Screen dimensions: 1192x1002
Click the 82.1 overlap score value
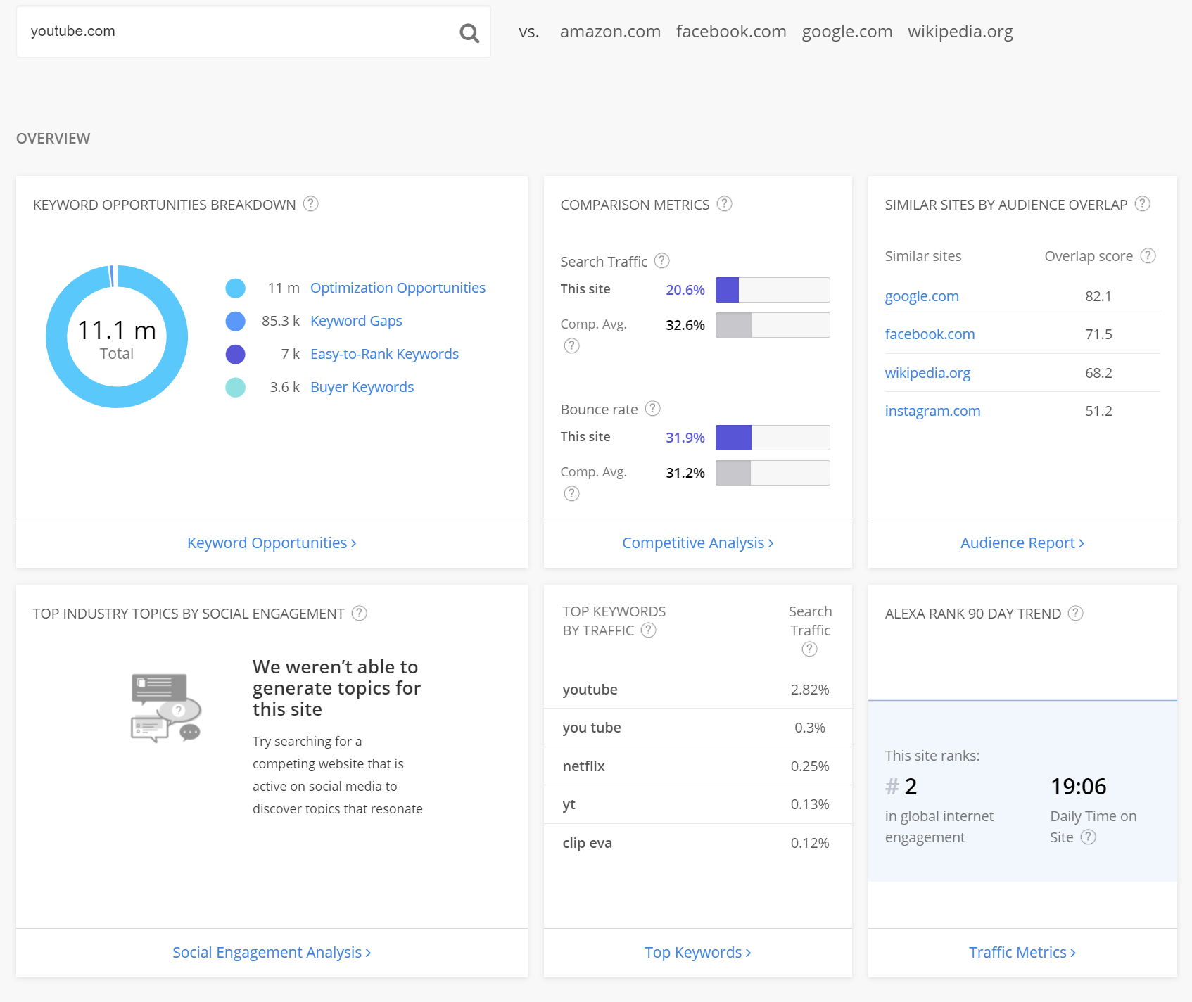point(1098,296)
